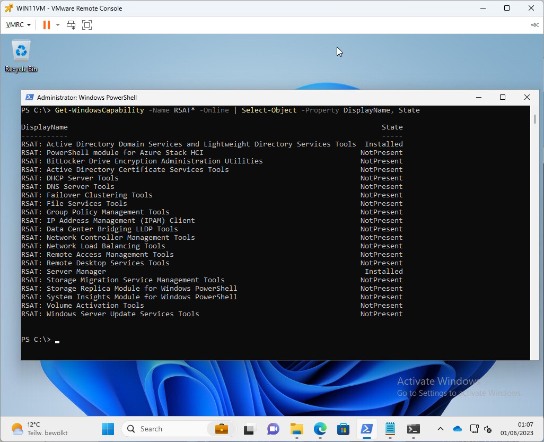Maximize the Administrator PowerShell window

tap(502, 97)
